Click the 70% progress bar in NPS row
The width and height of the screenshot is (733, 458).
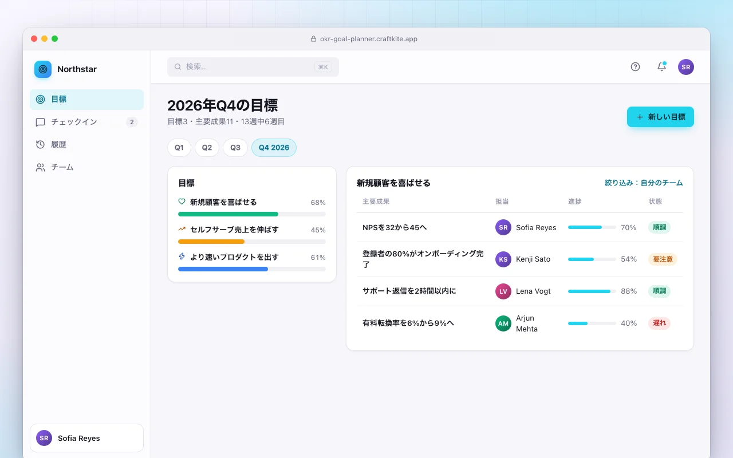point(592,227)
